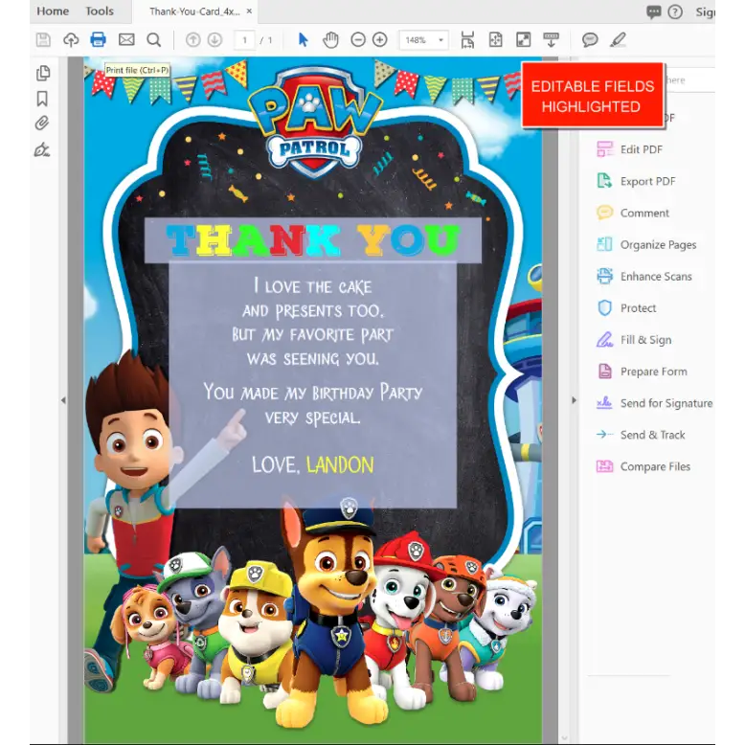Image resolution: width=745 pixels, height=745 pixels.
Task: Open the Fill & Sign tool
Action: click(634, 340)
